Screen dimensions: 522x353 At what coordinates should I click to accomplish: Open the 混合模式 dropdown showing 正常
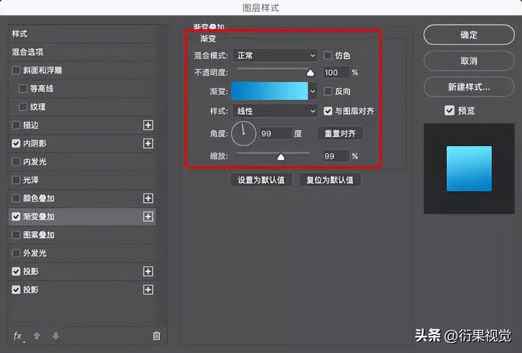coord(274,55)
